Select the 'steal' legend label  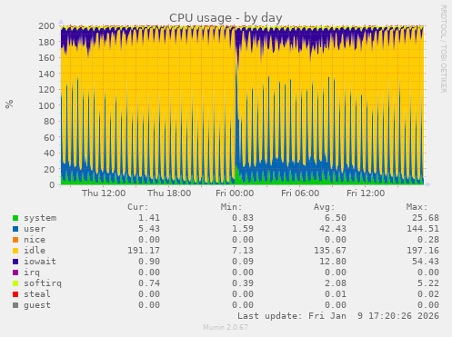[x=37, y=294]
